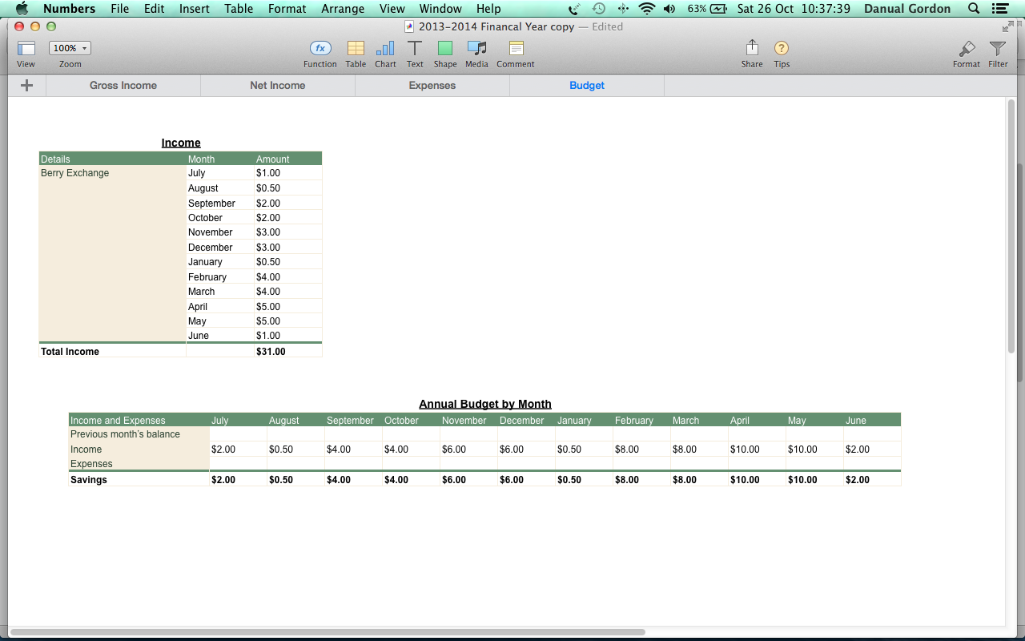This screenshot has width=1025, height=641.
Task: Toggle the Tips coaching overlay
Action: pyautogui.click(x=782, y=49)
